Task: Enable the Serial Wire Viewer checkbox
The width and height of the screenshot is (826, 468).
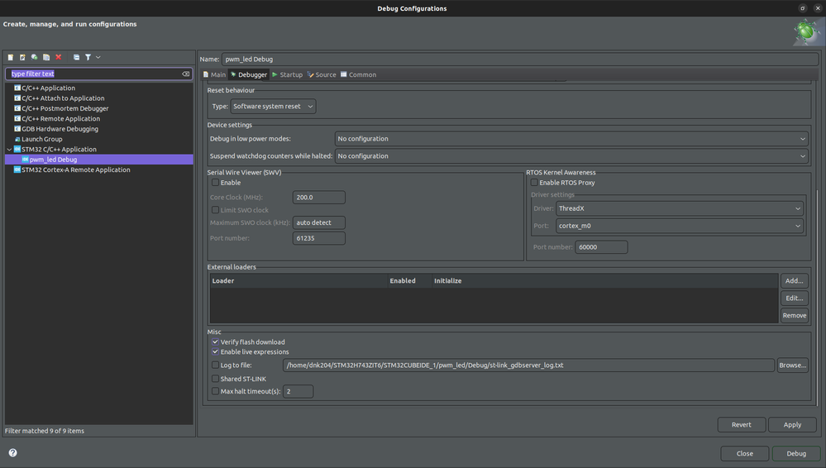Action: tap(216, 183)
